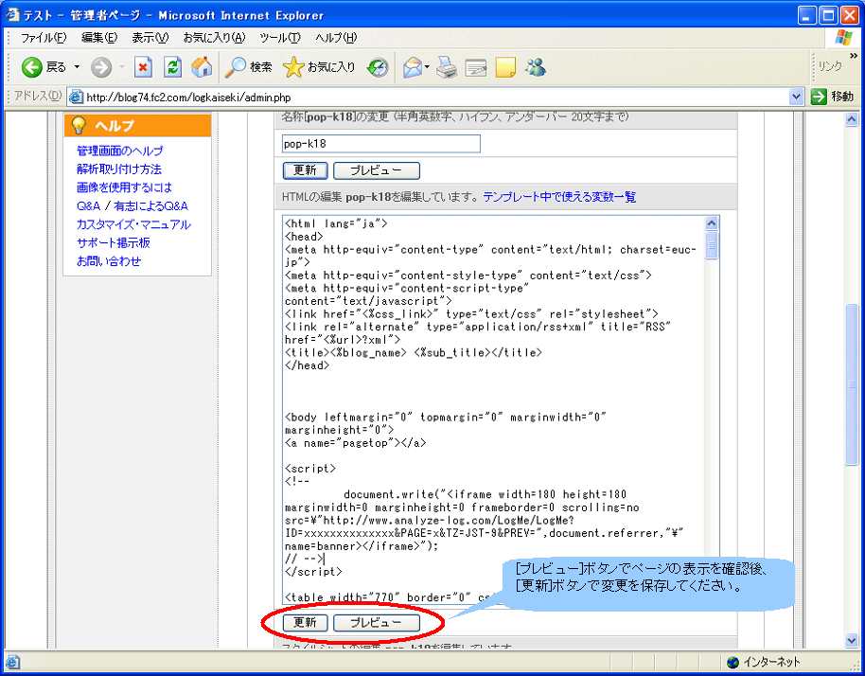Open the Search (検索) toolbar button
The image size is (865, 676).
click(248, 67)
